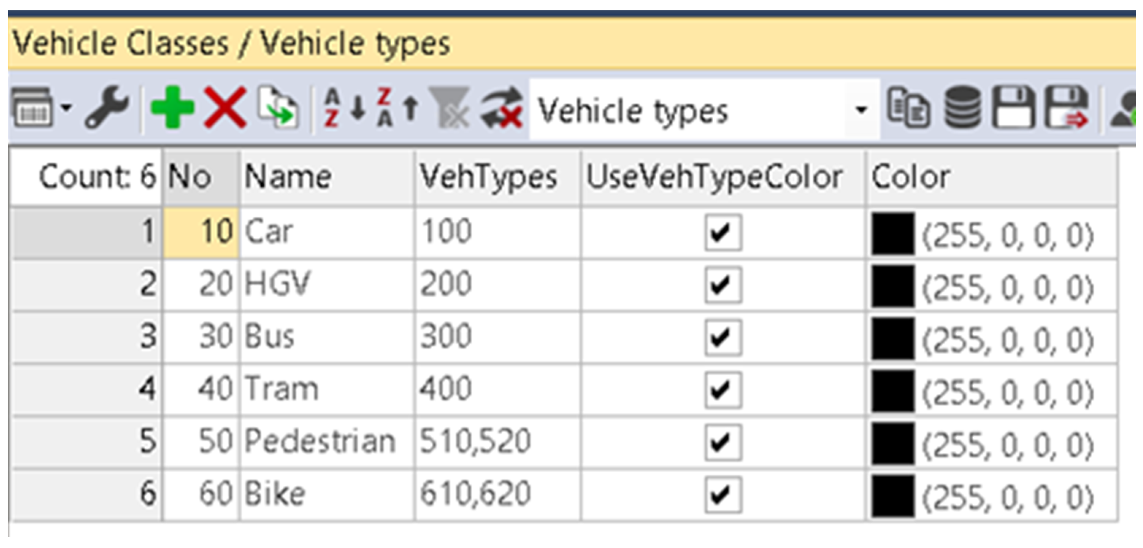Click the duplicate object icon

[279, 108]
